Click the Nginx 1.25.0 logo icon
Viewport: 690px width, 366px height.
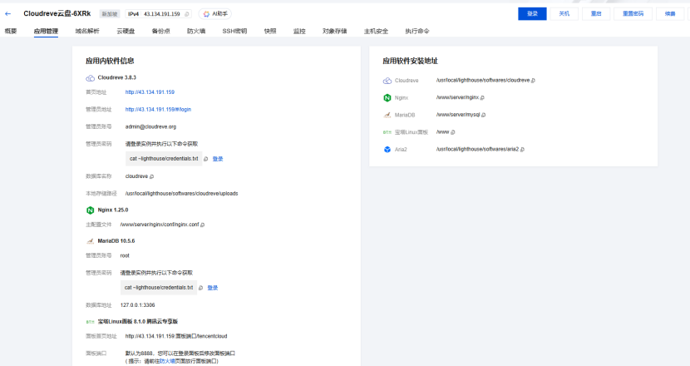tap(91, 210)
